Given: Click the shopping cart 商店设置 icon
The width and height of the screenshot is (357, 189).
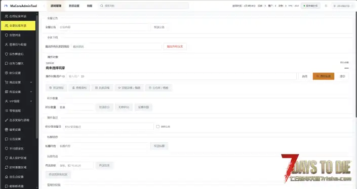Looking at the screenshot, I should 7,82.
